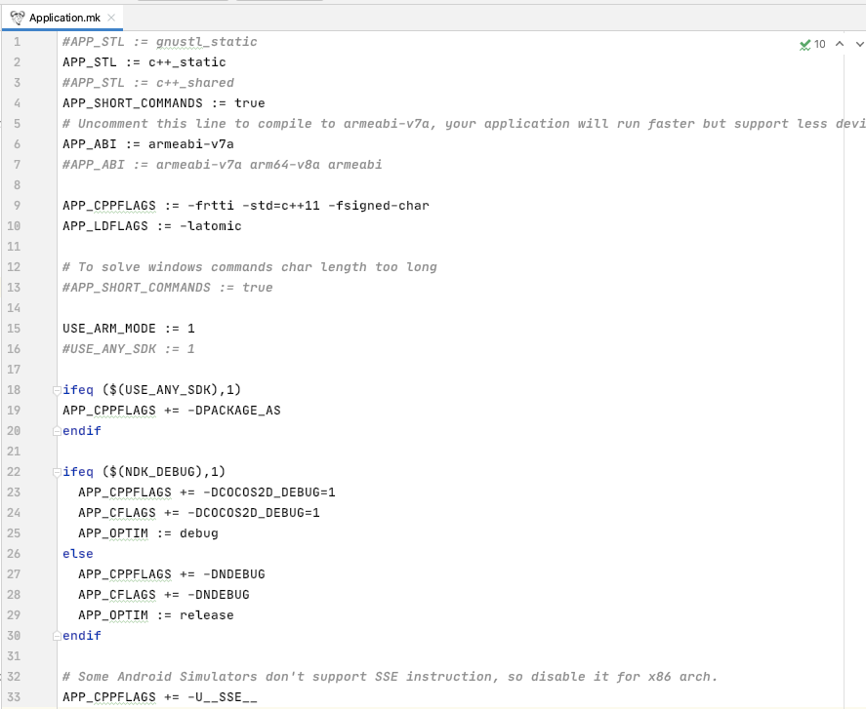The width and height of the screenshot is (866, 709).
Task: Click line number 9 in the gutter
Action: point(17,206)
